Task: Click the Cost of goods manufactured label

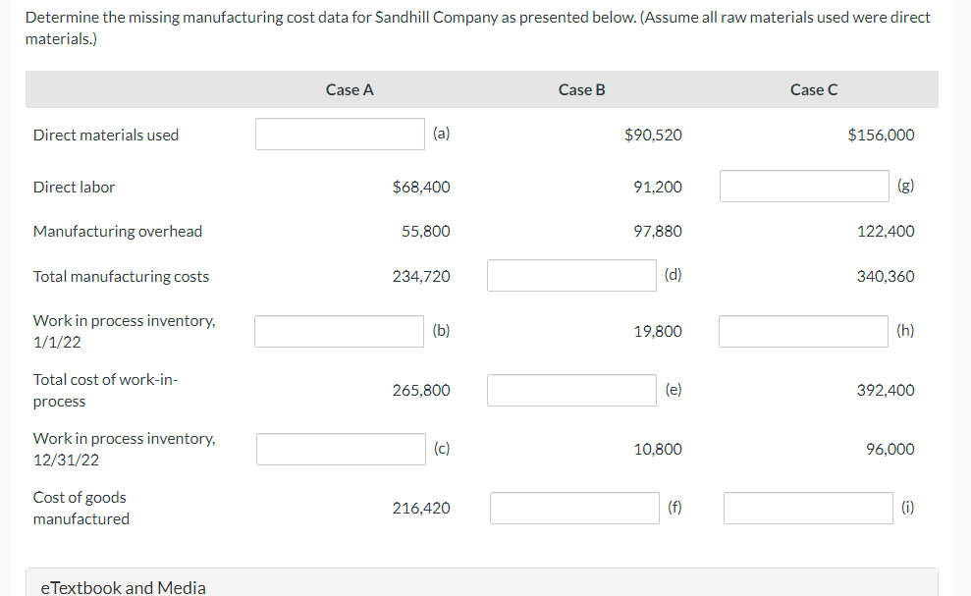Action: [x=81, y=508]
